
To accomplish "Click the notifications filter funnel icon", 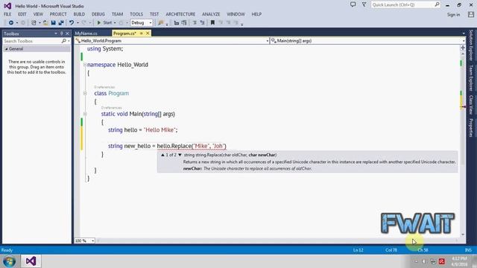I will (x=364, y=4).
